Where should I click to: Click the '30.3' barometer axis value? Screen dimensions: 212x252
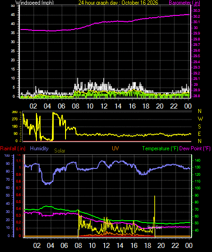pyautogui.click(x=197, y=10)
